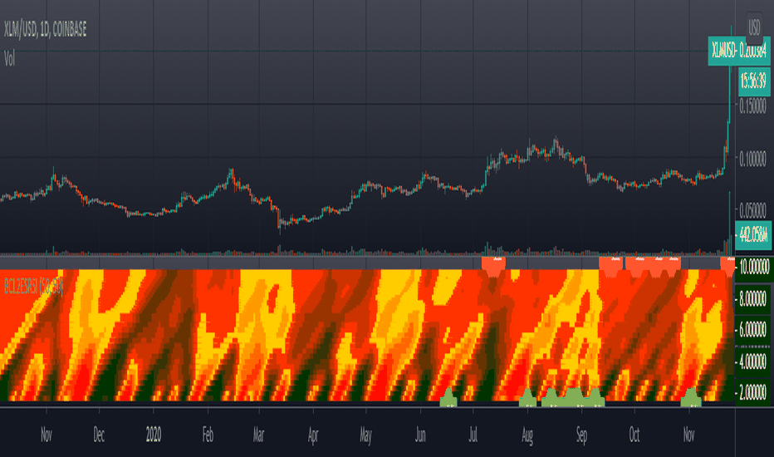Select the Vol indicator label

coord(9,59)
